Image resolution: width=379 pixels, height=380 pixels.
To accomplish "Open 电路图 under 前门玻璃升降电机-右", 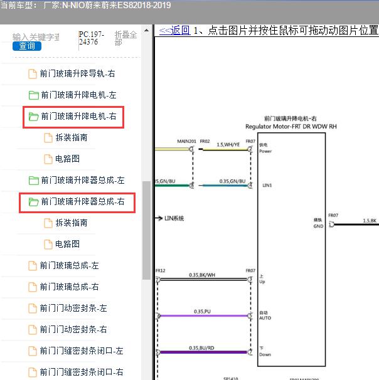I will point(67,159).
